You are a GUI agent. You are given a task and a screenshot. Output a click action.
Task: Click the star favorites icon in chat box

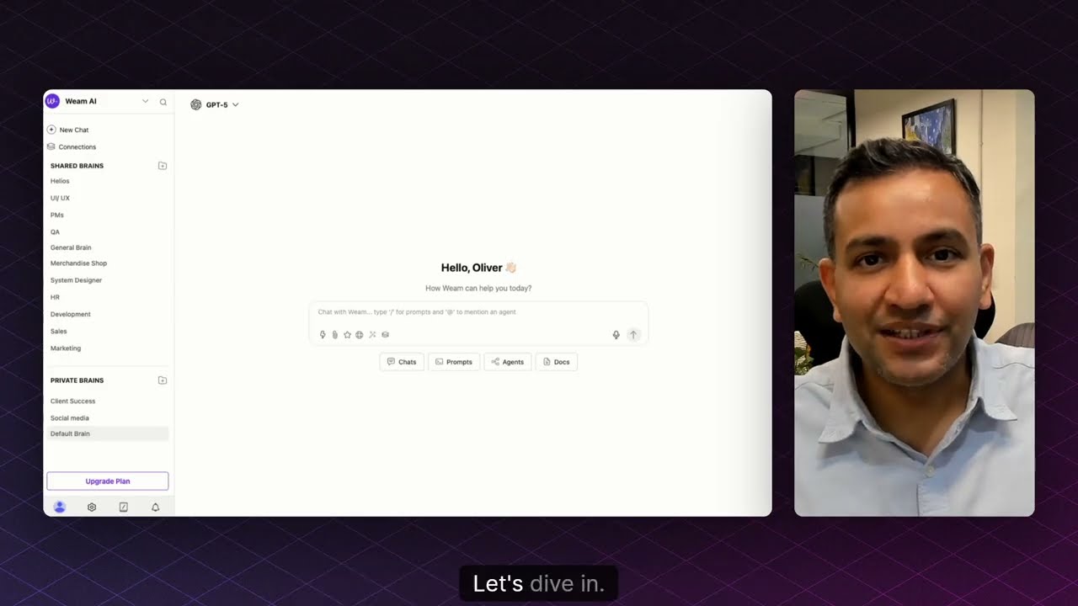(347, 335)
